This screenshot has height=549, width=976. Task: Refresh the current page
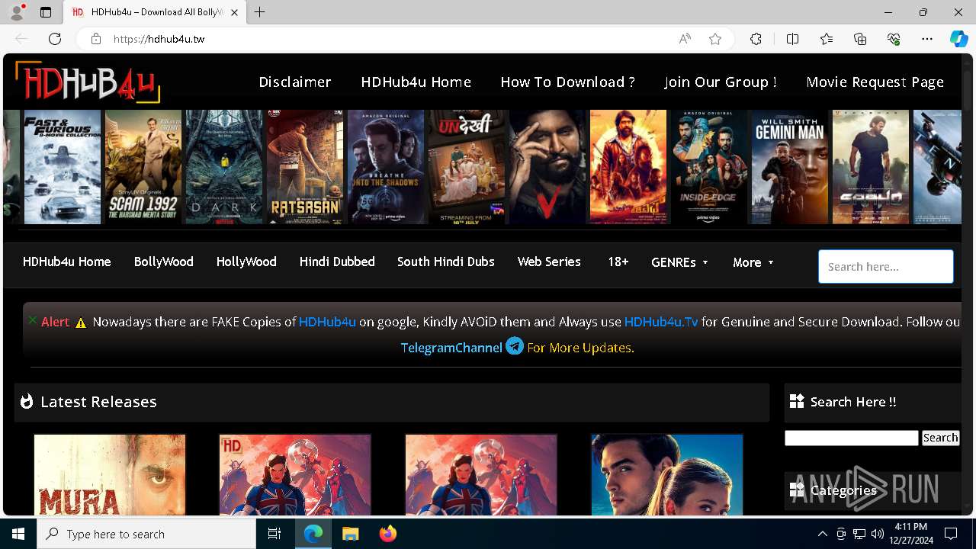55,39
